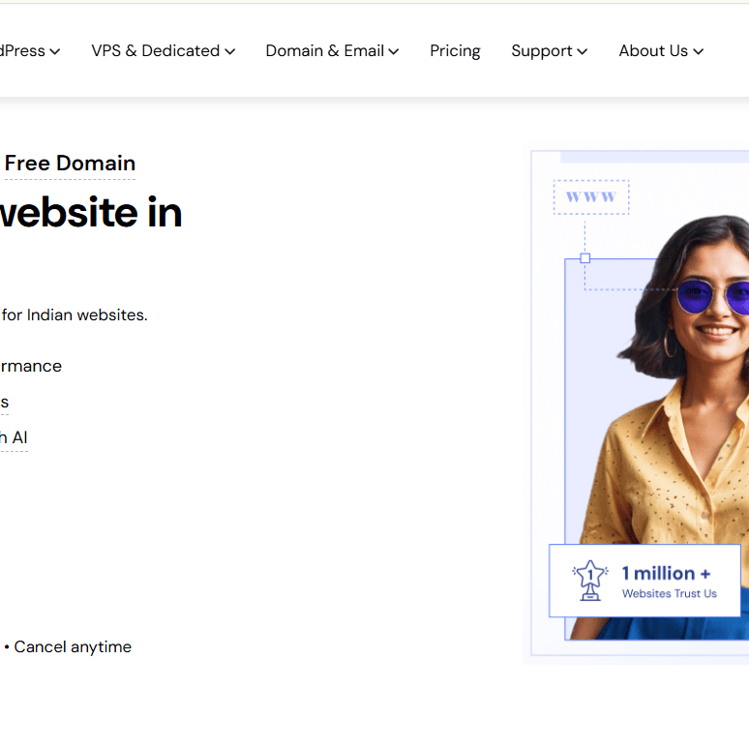Open the Domain & Email menu
749x749 pixels.
click(x=332, y=50)
